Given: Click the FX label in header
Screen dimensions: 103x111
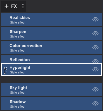Looking at the screenshot, I should [14, 6].
